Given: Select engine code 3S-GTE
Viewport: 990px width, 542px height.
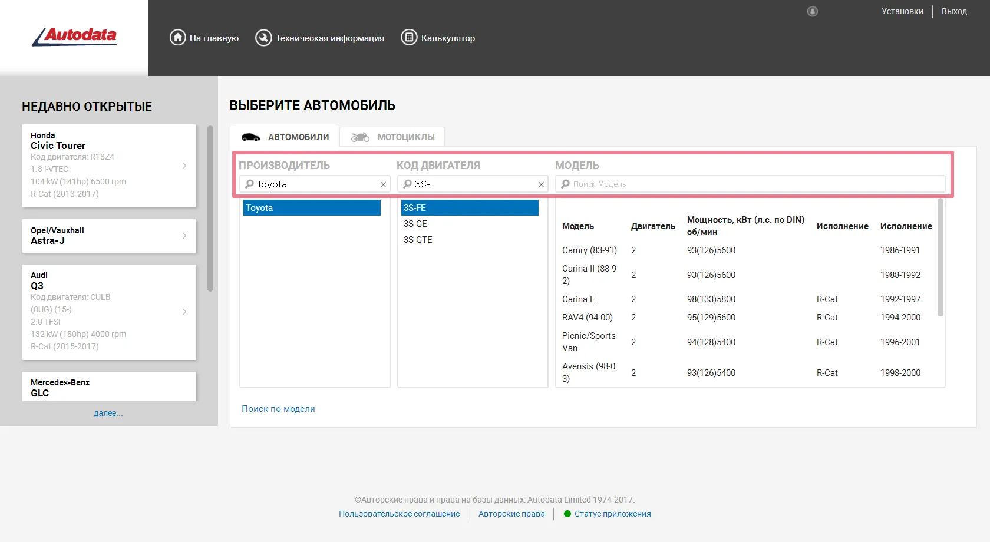Looking at the screenshot, I should pyautogui.click(x=470, y=240).
